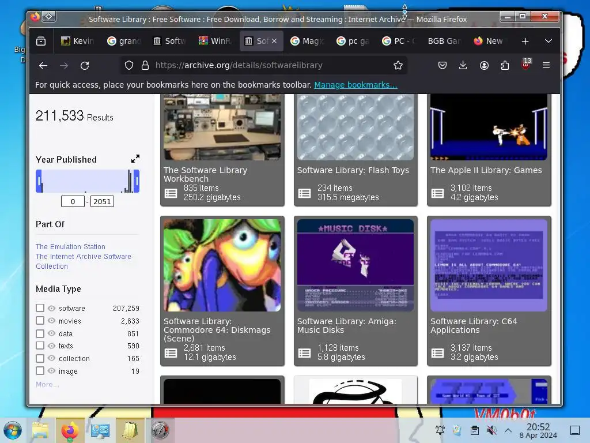Open the Firefox View icon
Screen dimensions: 590x443
(41, 41)
